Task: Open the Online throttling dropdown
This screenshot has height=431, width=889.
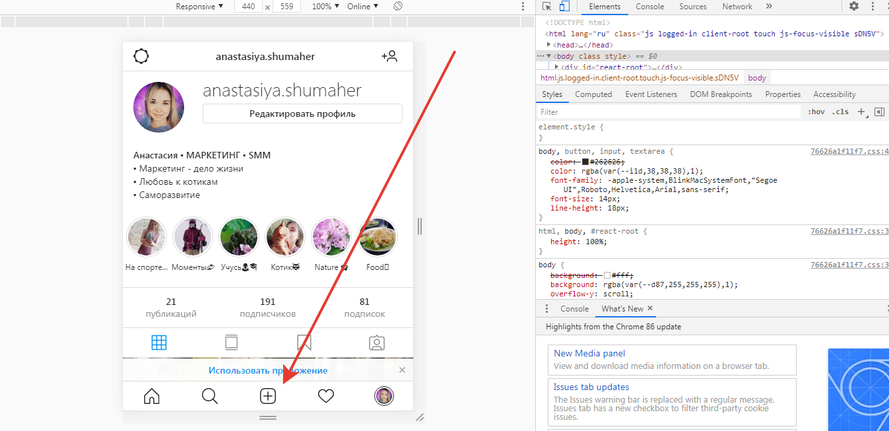Action: 363,6
